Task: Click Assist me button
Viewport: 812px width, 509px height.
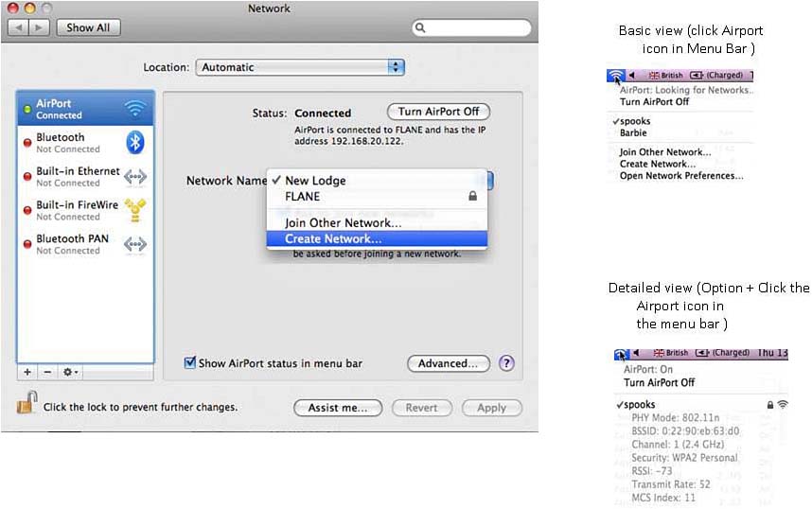Action: point(338,408)
